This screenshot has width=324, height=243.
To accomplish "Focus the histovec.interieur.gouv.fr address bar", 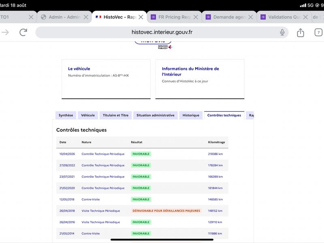I will click(x=162, y=32).
